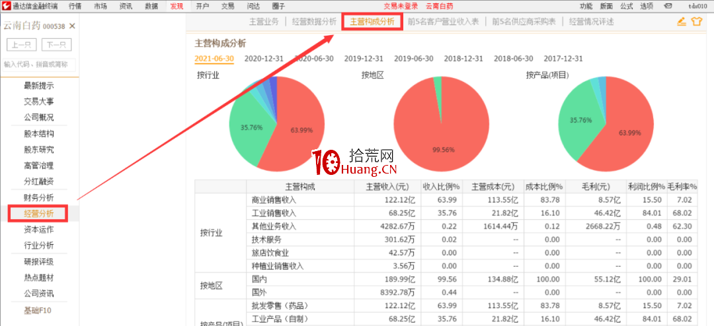Screen dimensions: 714x326
Task: Click the 毛利率% column header
Action: pos(682,186)
